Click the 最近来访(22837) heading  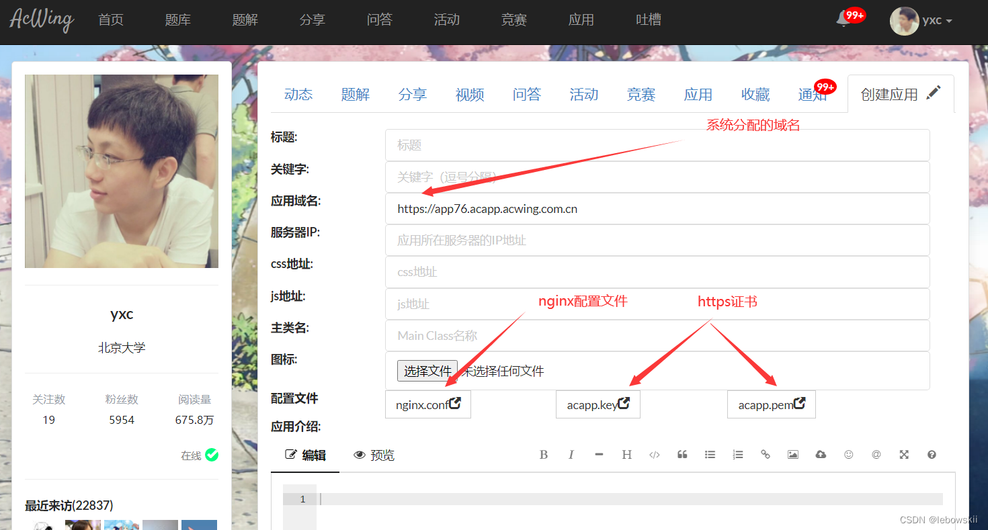click(69, 505)
